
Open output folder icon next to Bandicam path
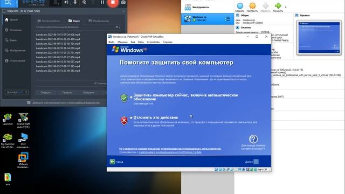click(118, 27)
